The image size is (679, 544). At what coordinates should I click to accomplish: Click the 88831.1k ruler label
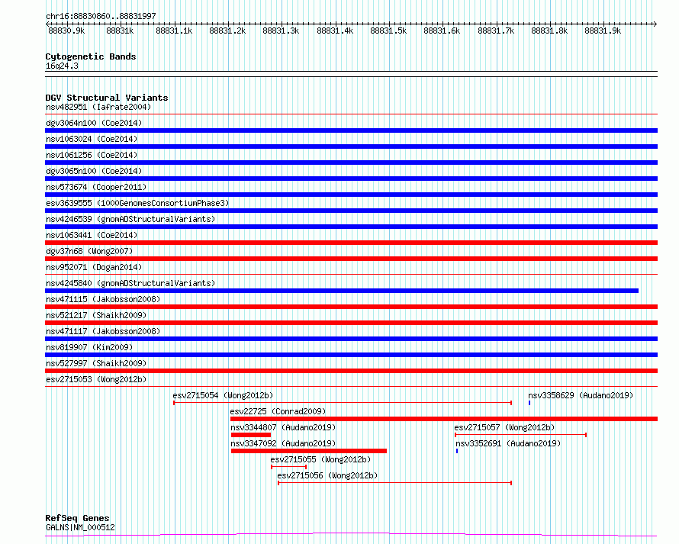coord(174,31)
